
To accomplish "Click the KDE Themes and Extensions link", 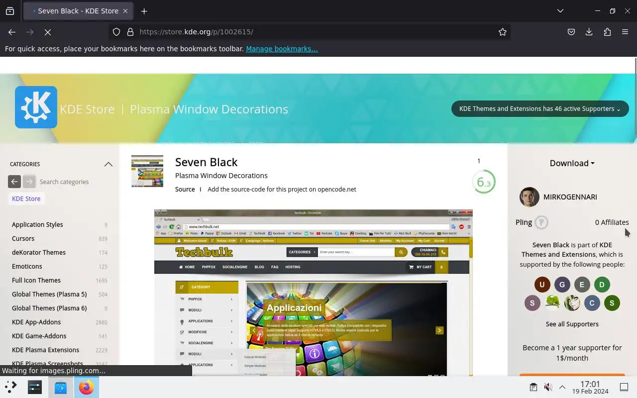I will [x=567, y=249].
